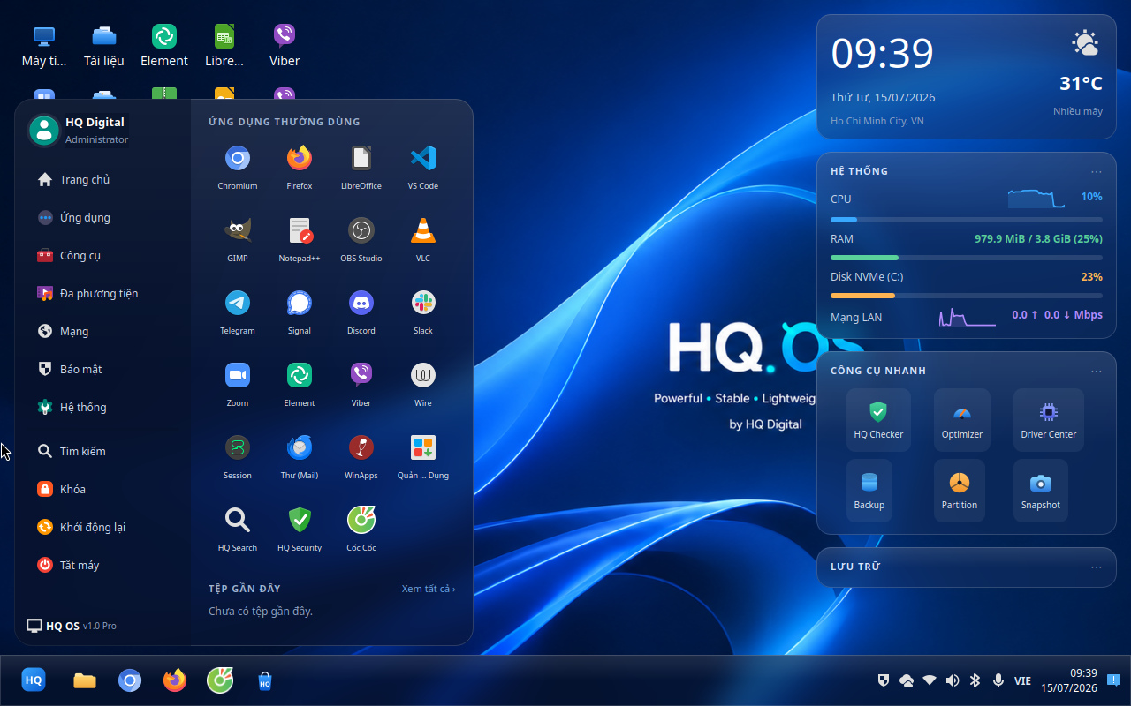Open Discord from the menu
1131x706 pixels.
(x=361, y=312)
